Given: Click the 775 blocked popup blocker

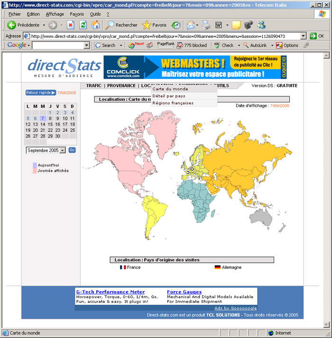Looking at the screenshot, I should pos(192,46).
